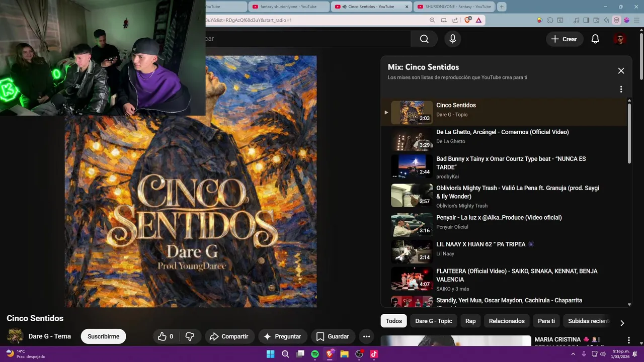Click the install app icon in the address bar
Viewport: 644px width, 362px height.
pyautogui.click(x=444, y=20)
